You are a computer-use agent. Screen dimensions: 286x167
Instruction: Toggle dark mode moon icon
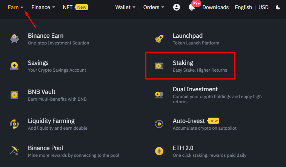pyautogui.click(x=278, y=7)
